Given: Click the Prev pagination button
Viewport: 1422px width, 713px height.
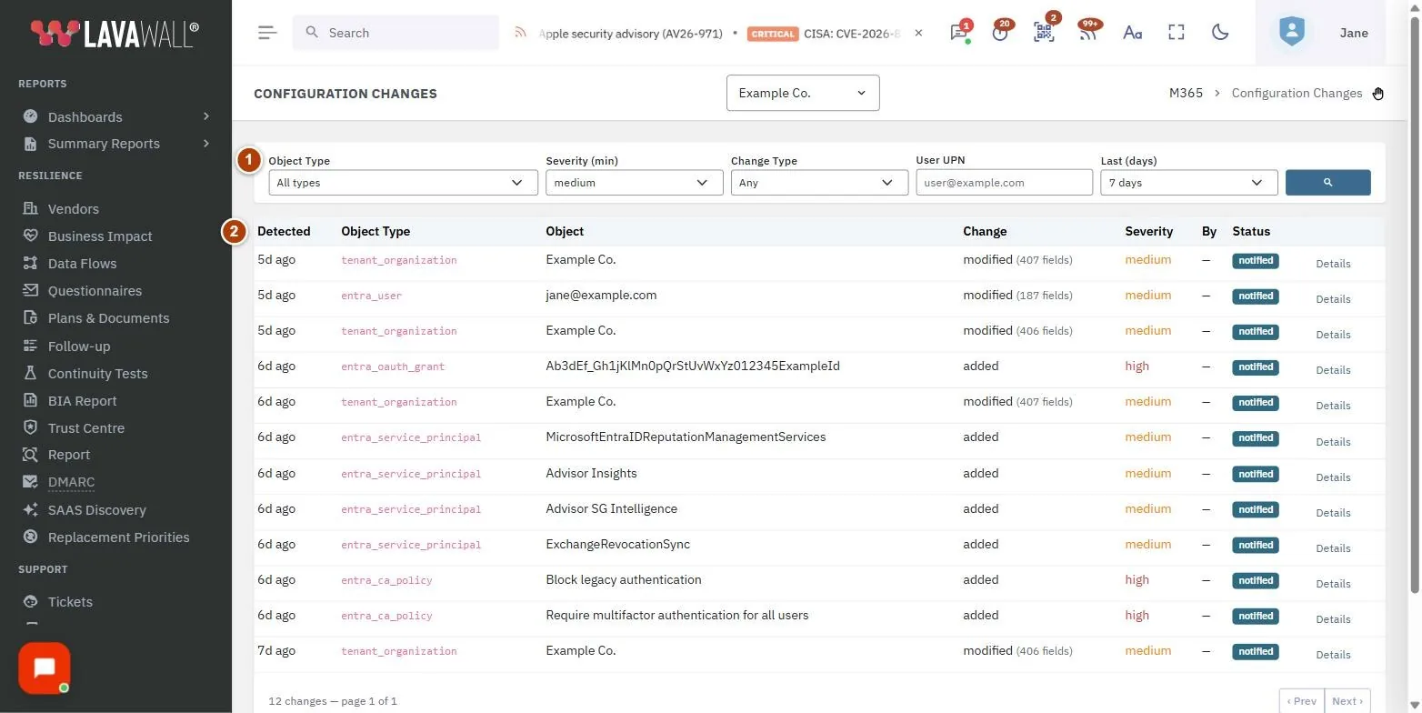Looking at the screenshot, I should 1302,701.
